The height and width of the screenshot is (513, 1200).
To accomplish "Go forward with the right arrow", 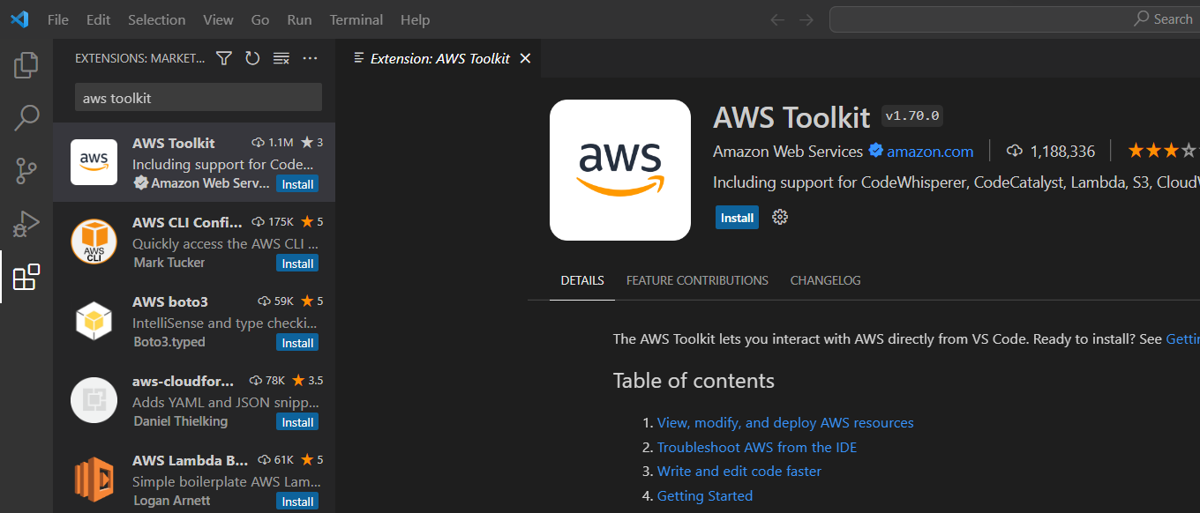I will click(x=806, y=19).
